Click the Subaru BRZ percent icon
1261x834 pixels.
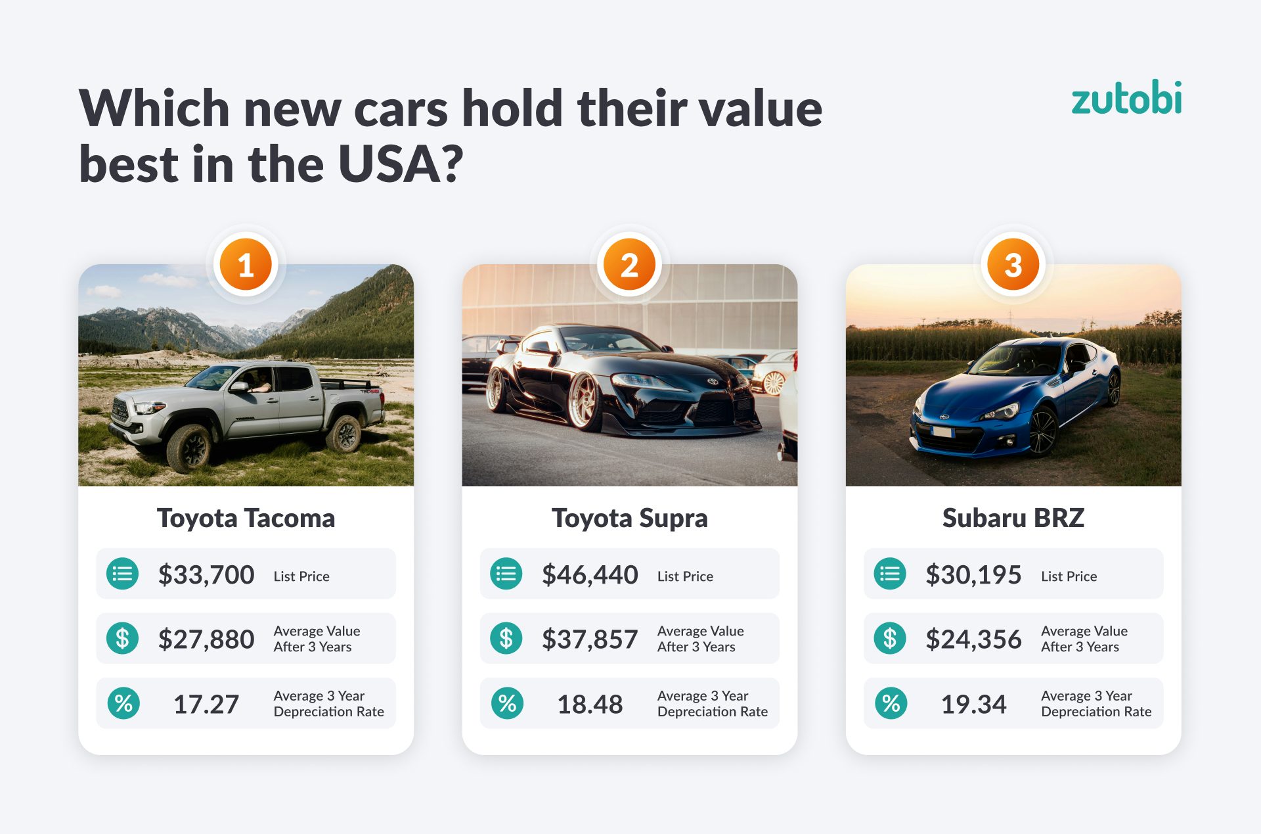click(x=891, y=703)
